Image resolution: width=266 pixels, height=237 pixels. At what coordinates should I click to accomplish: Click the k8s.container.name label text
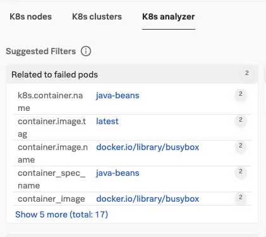[x=51, y=102]
